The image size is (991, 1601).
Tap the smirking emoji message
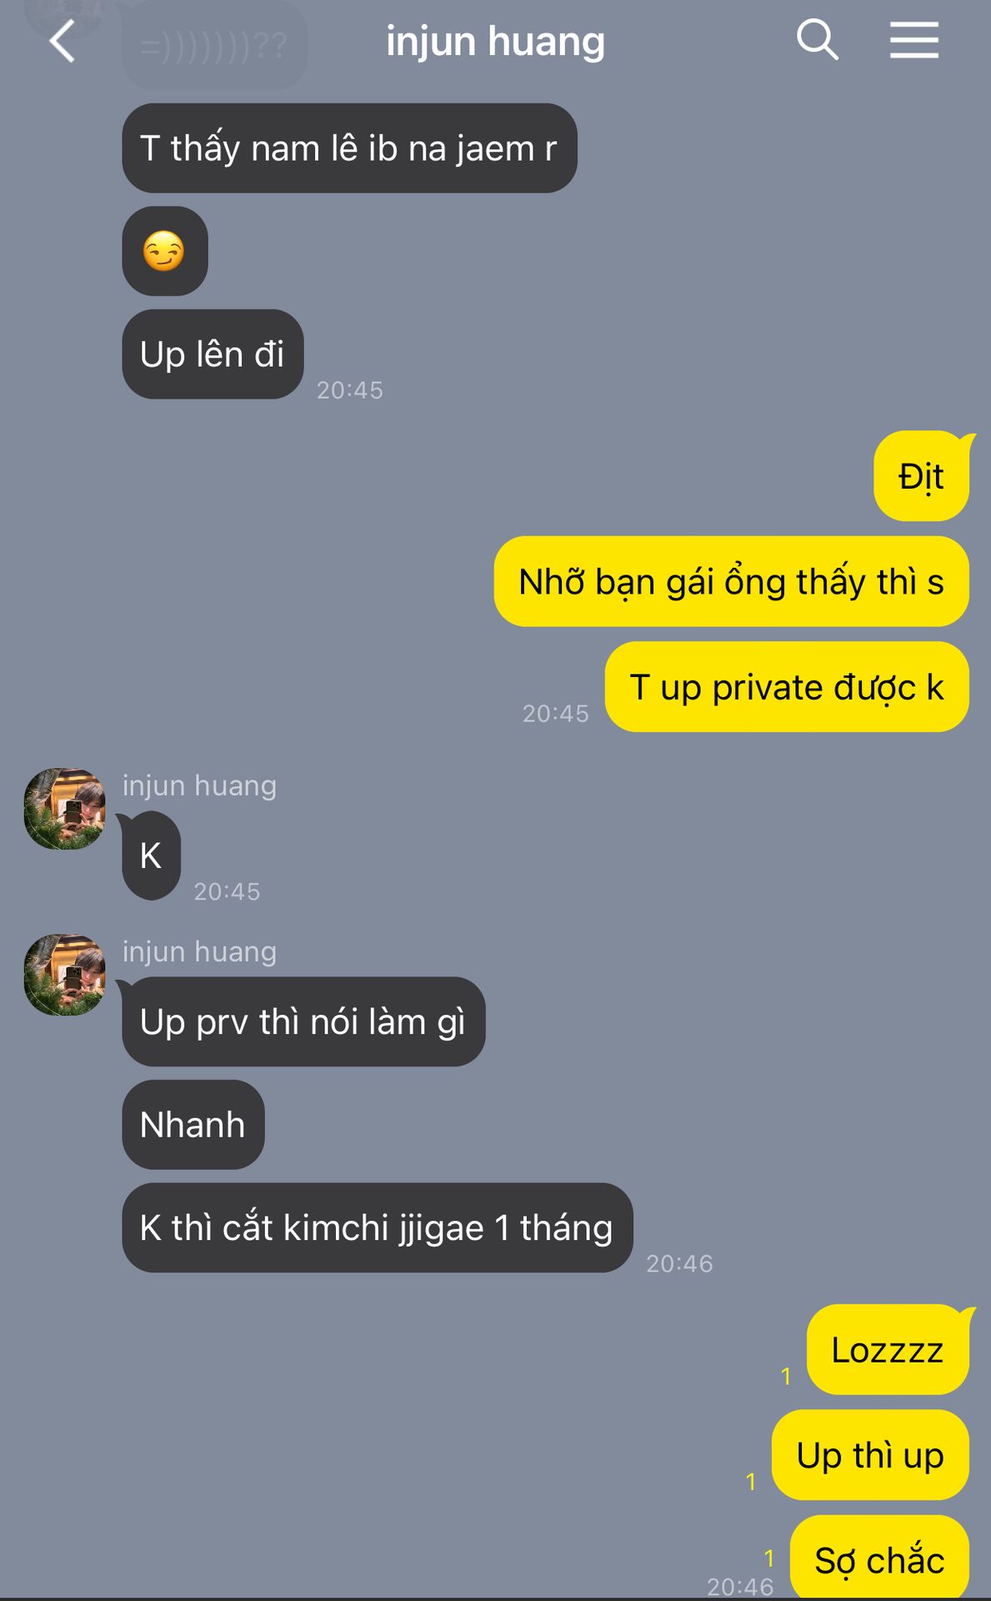[x=165, y=251]
